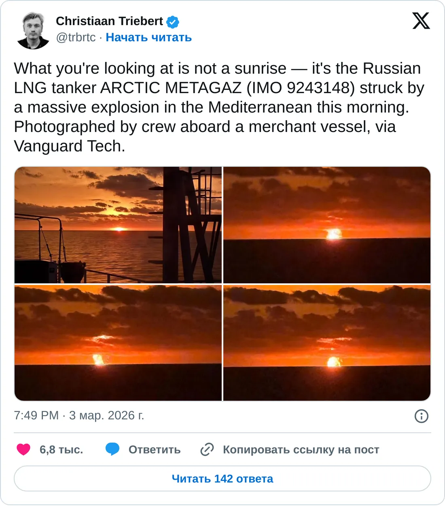Click the tweet body text

pos(218,107)
